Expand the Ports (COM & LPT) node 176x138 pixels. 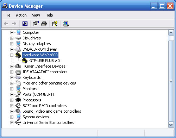(x=12, y=94)
